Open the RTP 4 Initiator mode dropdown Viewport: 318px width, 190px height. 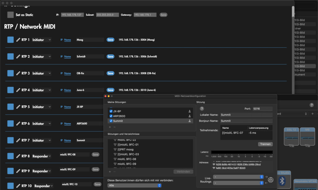click(x=42, y=90)
